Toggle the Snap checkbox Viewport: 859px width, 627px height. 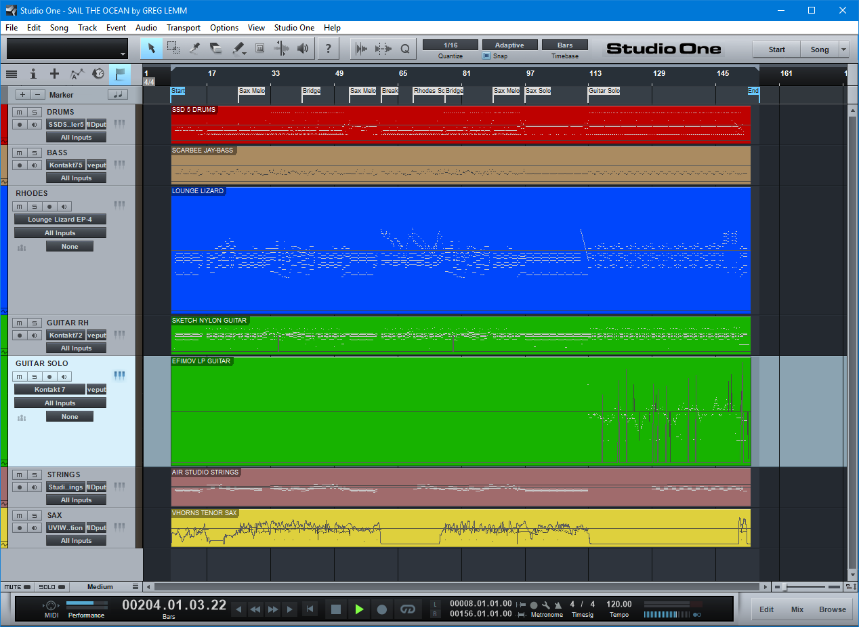pos(486,56)
